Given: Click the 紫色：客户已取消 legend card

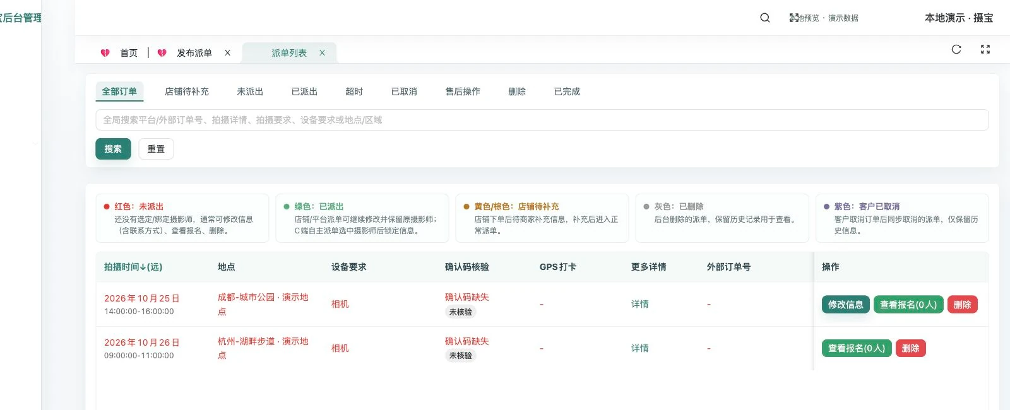Looking at the screenshot, I should click(902, 218).
